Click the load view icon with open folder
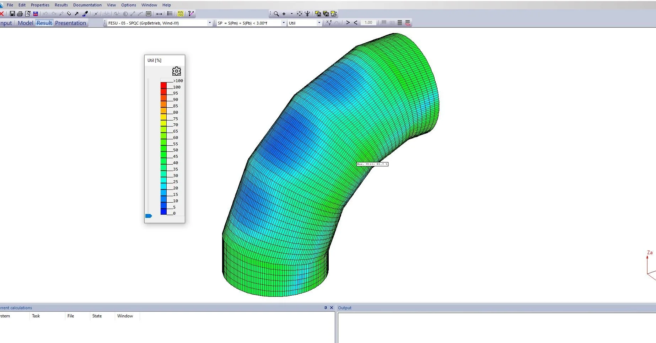The width and height of the screenshot is (656, 343). (x=334, y=14)
